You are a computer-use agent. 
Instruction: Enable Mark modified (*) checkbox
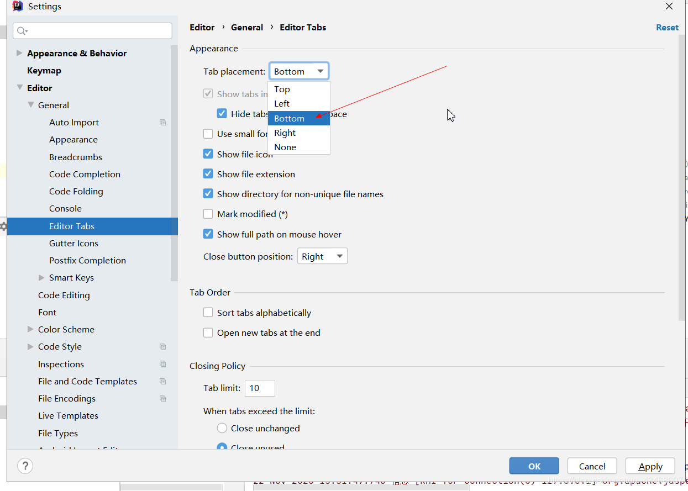tap(208, 214)
